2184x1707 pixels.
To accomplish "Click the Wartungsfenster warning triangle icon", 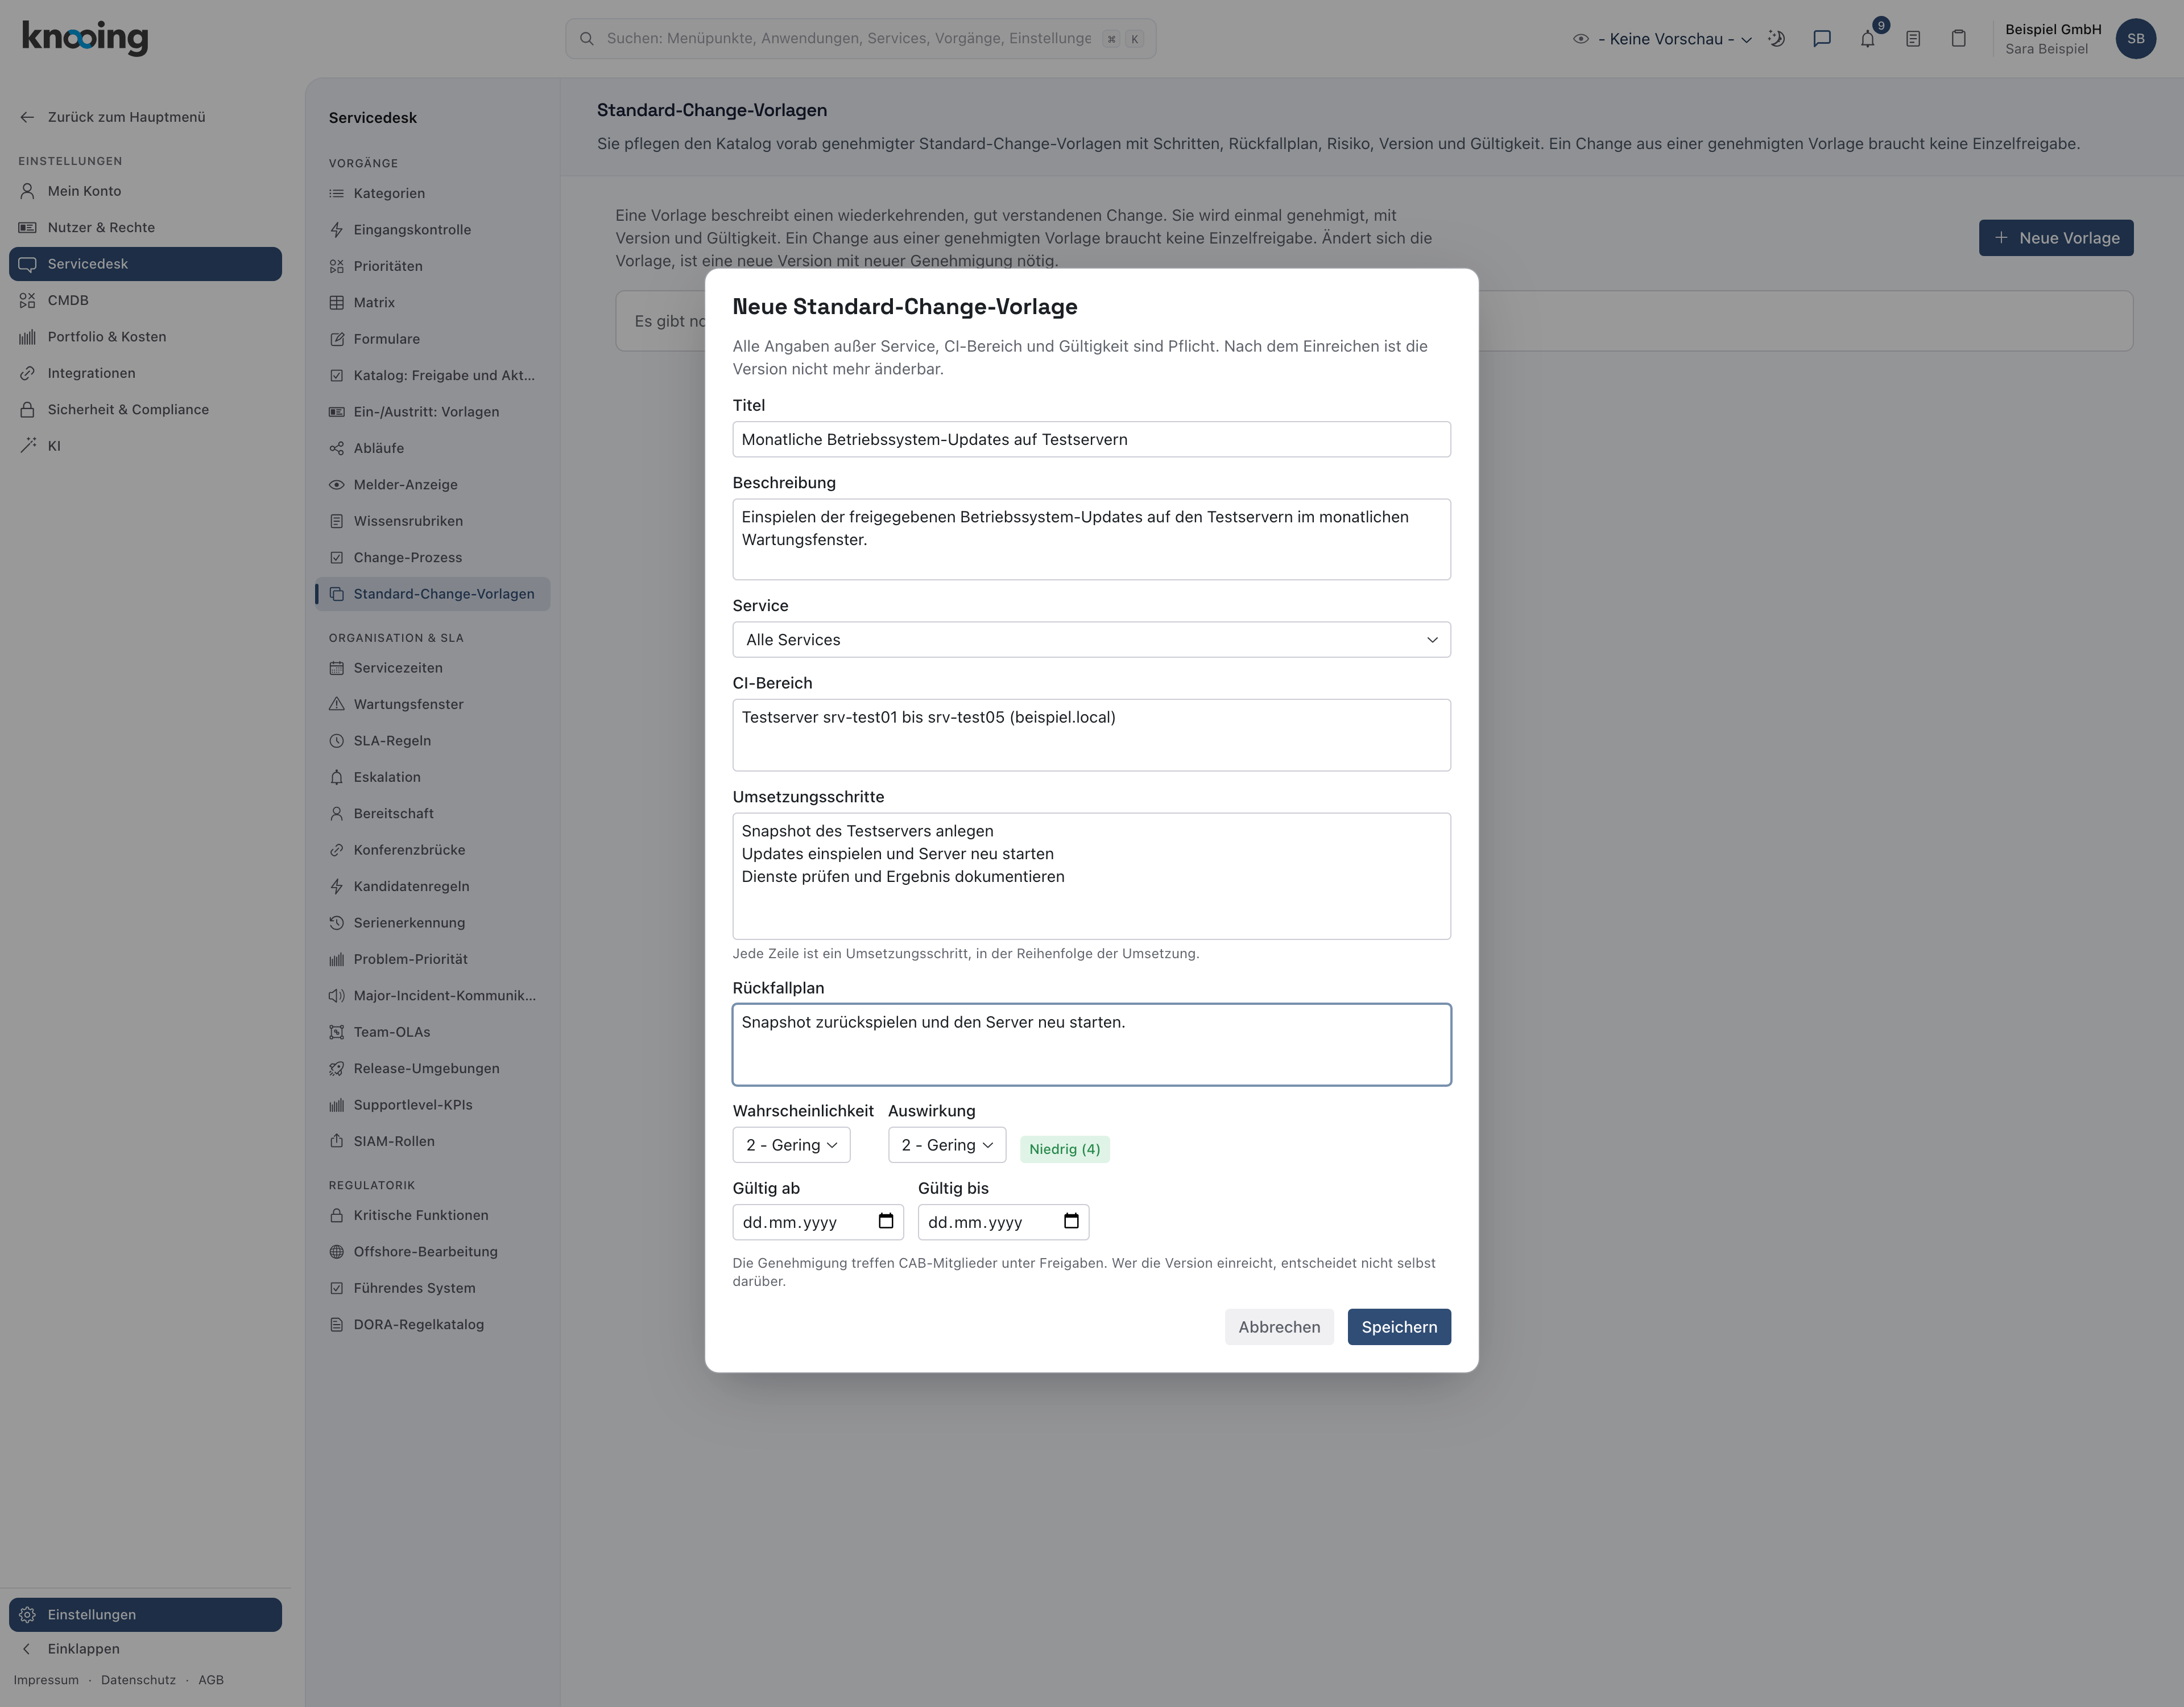I will [x=337, y=704].
